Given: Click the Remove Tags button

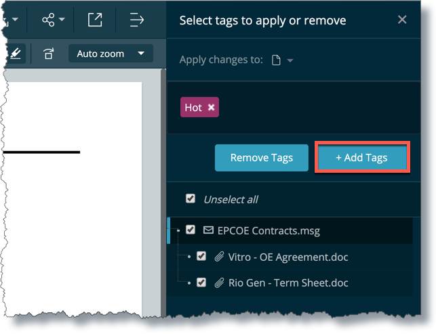Looking at the screenshot, I should pyautogui.click(x=261, y=158).
